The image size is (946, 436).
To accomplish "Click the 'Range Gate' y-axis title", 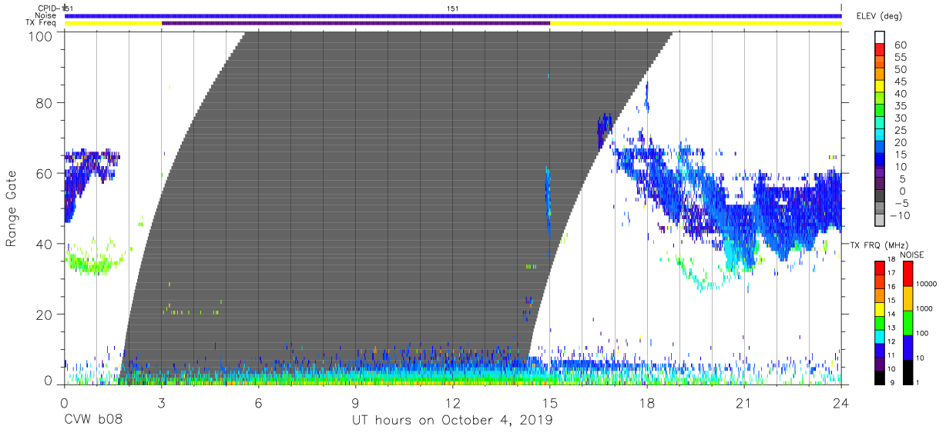I will click(x=12, y=209).
